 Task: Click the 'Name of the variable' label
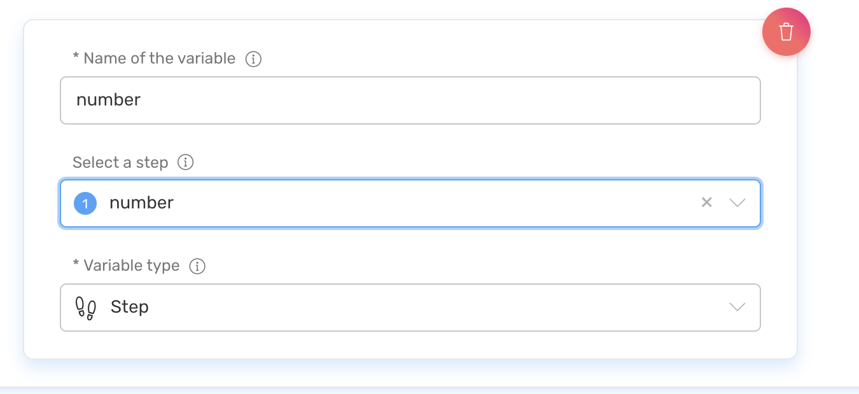coord(159,59)
